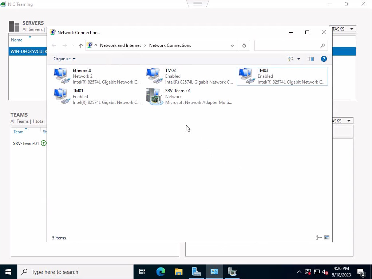This screenshot has width=372, height=279.
Task: Click the Change your view icon
Action: 290,59
